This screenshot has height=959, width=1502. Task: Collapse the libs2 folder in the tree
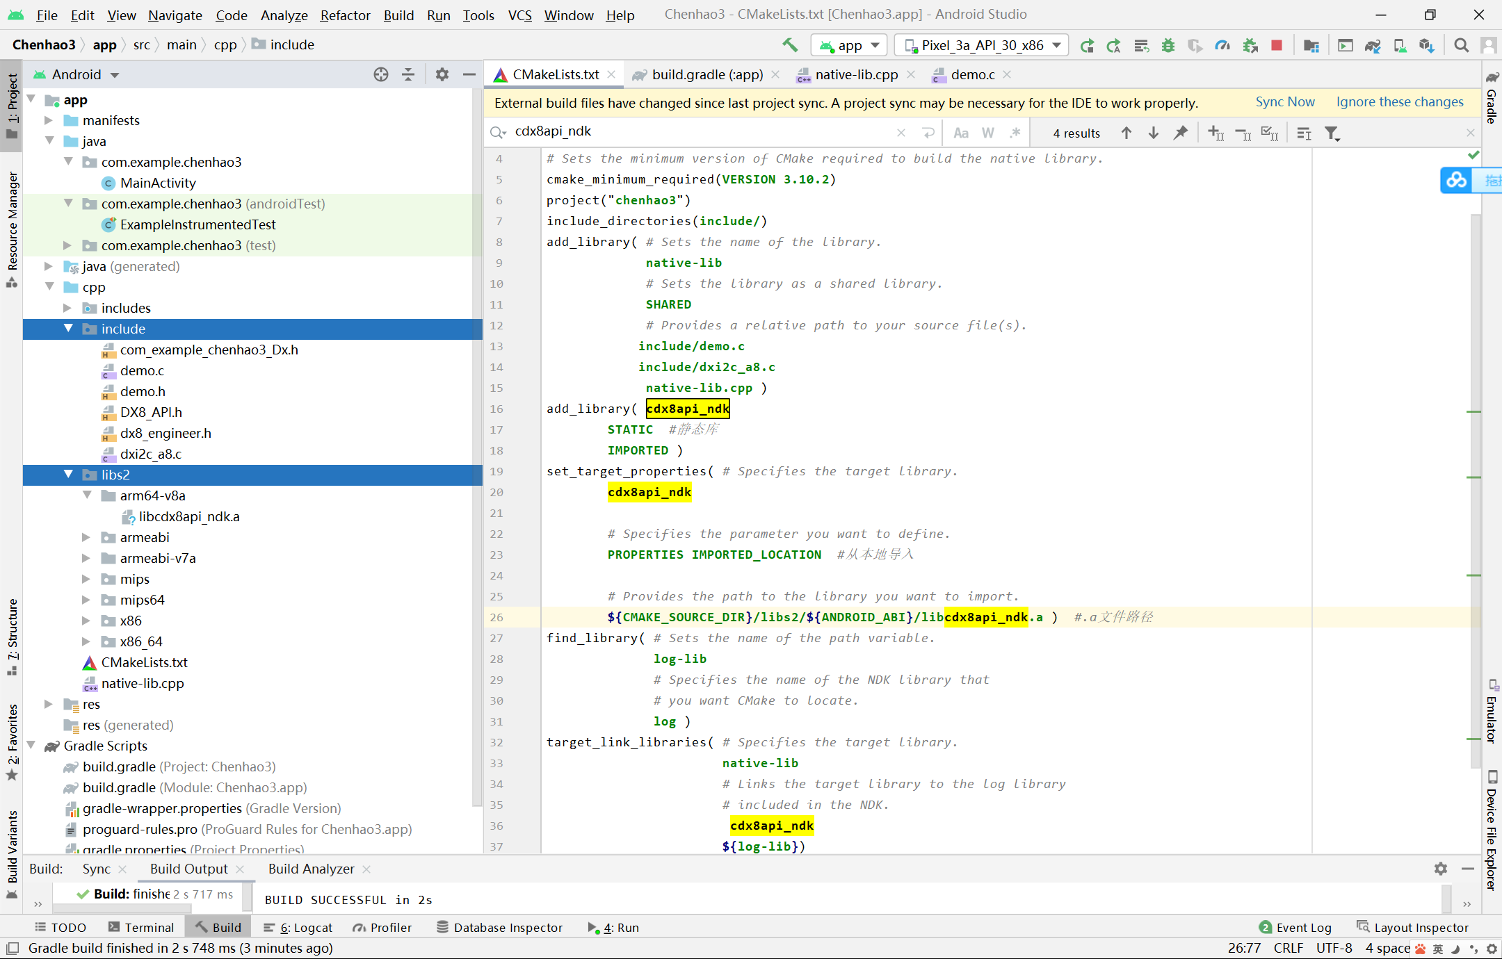click(x=68, y=475)
